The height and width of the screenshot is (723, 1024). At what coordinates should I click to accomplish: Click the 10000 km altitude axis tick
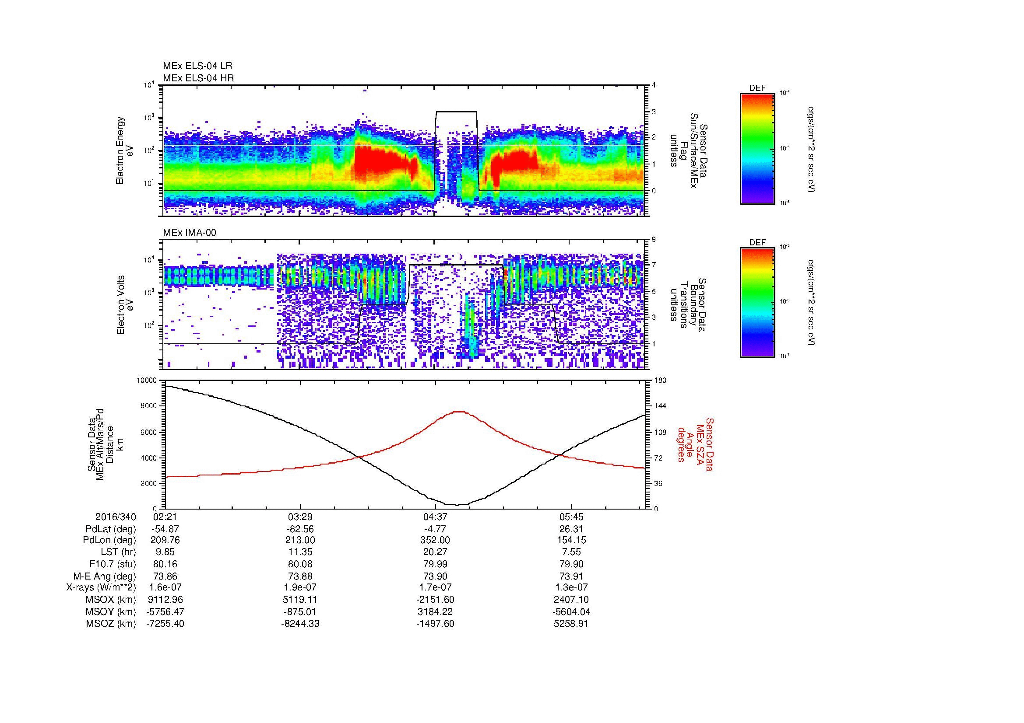point(148,381)
